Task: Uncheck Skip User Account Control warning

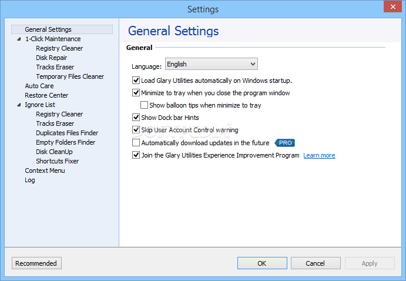Action: click(x=136, y=130)
